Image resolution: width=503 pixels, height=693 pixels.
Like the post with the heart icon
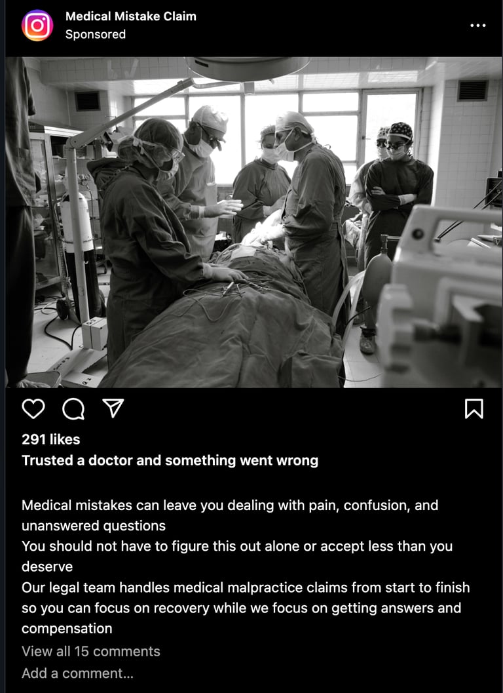pos(33,409)
